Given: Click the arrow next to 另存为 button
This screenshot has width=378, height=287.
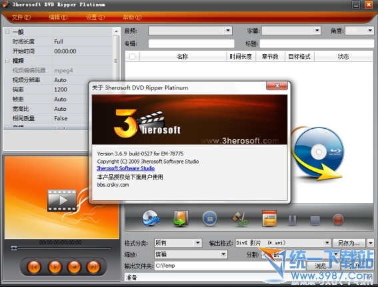Looking at the screenshot, I should click(x=371, y=243).
